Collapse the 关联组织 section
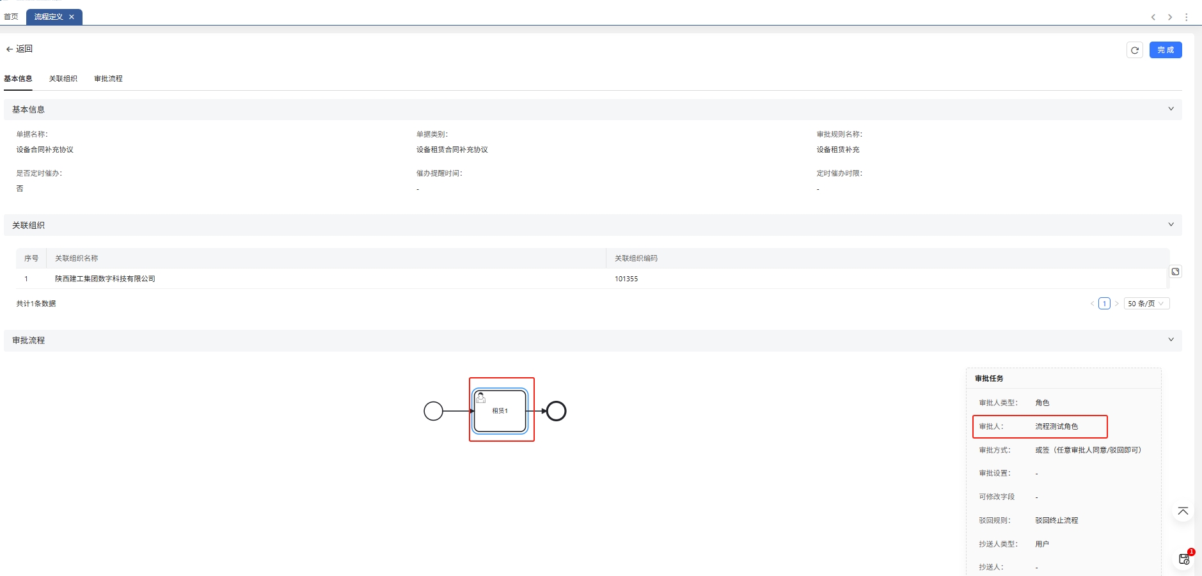This screenshot has width=1202, height=576. 1171,225
